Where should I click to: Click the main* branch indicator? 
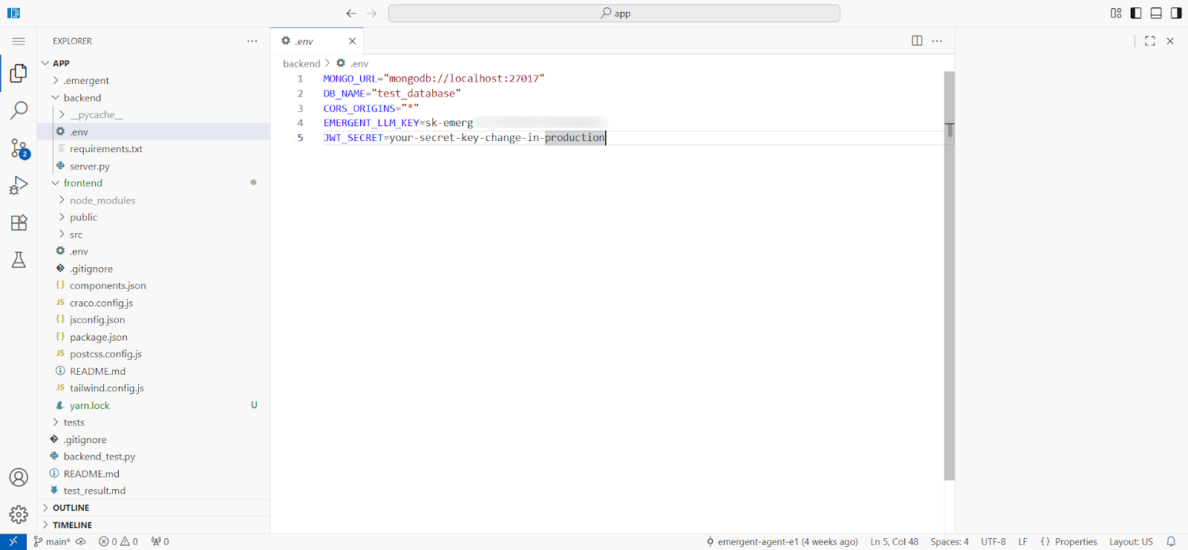click(x=52, y=542)
